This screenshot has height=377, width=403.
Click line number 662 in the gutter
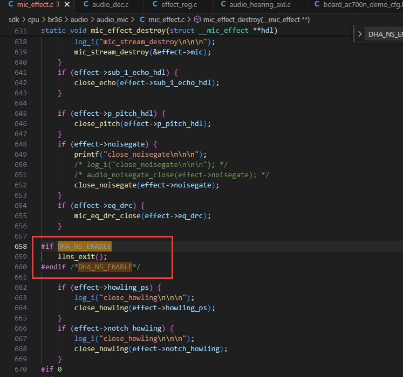[21, 288]
